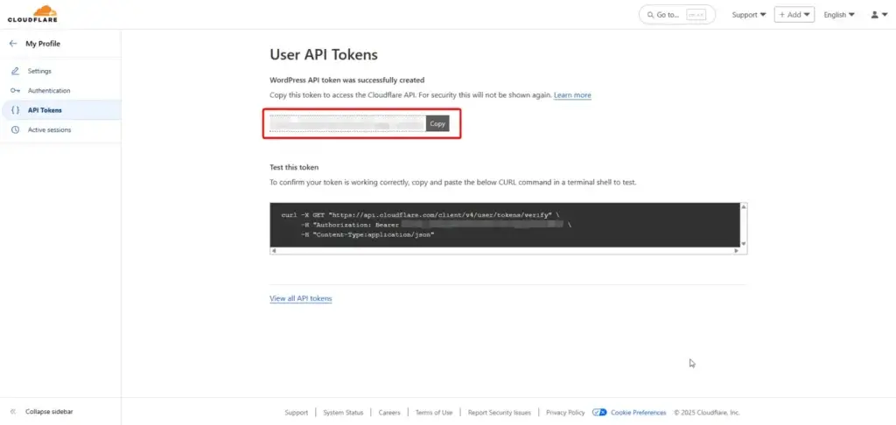Go back with My Profile arrow
The width and height of the screenshot is (896, 425).
pos(14,44)
